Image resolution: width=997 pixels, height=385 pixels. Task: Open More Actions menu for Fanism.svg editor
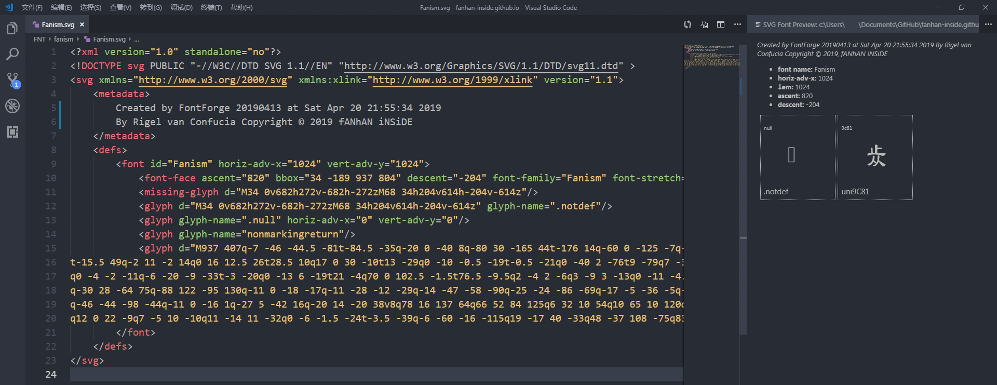(x=737, y=24)
